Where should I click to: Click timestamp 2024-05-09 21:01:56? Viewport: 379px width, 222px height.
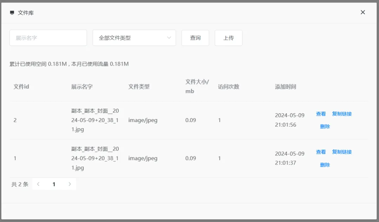(290, 120)
